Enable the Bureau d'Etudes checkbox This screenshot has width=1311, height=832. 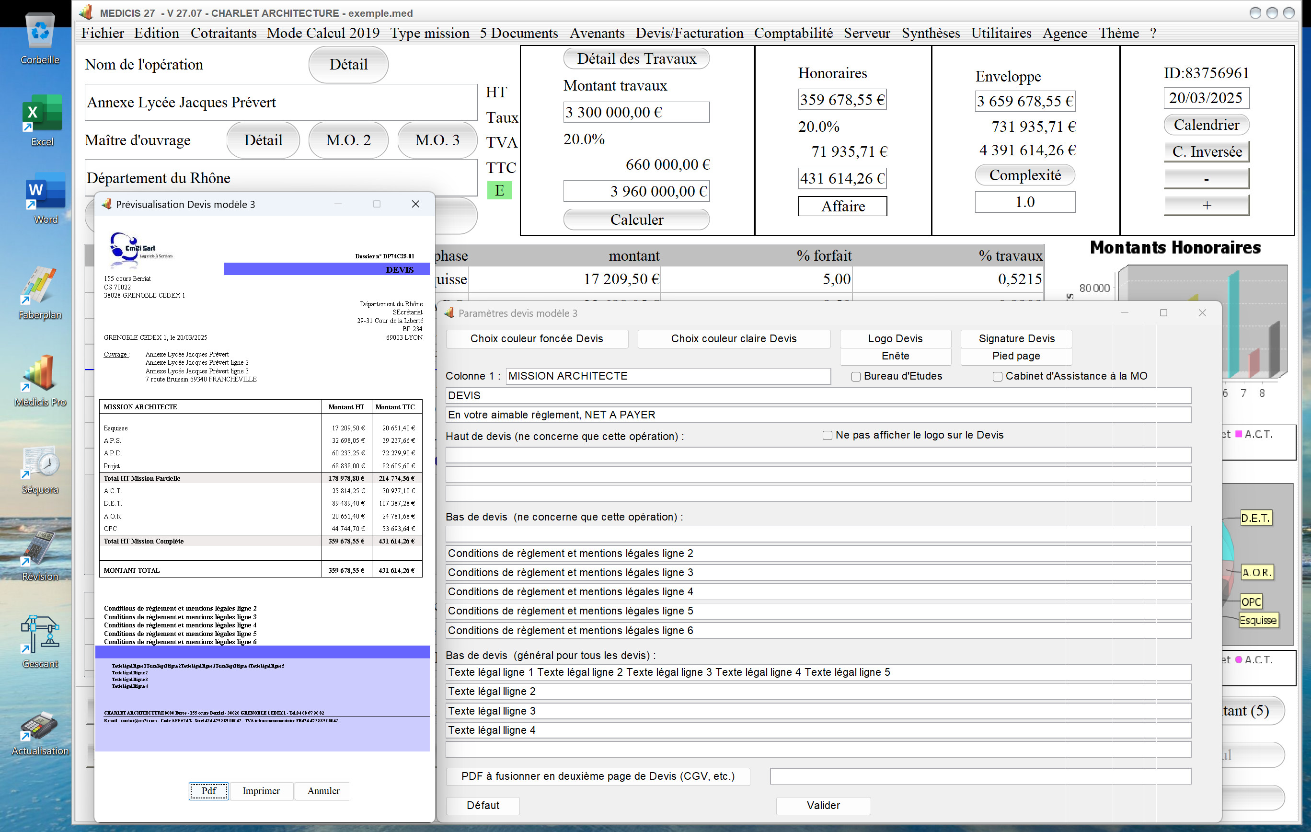point(856,377)
